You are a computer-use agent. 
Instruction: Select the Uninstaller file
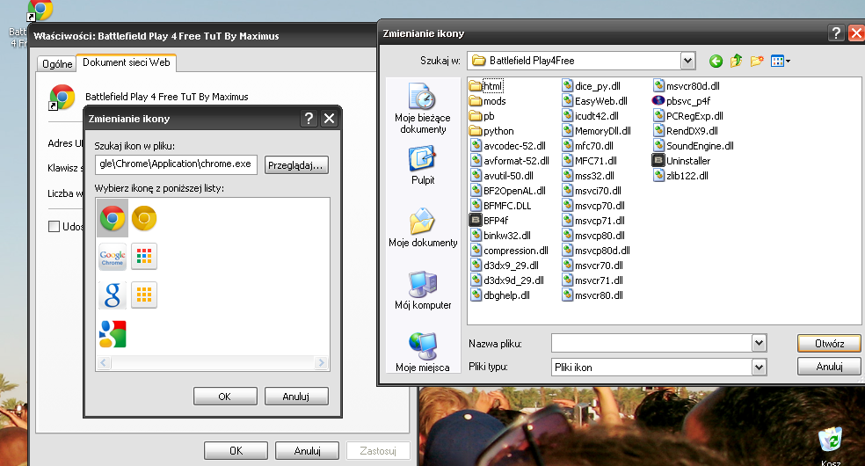pos(680,161)
